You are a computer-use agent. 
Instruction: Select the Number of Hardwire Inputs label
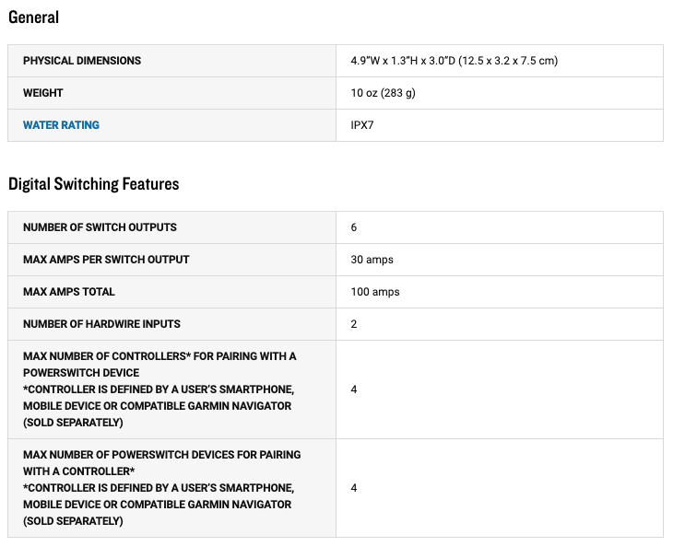click(x=101, y=324)
